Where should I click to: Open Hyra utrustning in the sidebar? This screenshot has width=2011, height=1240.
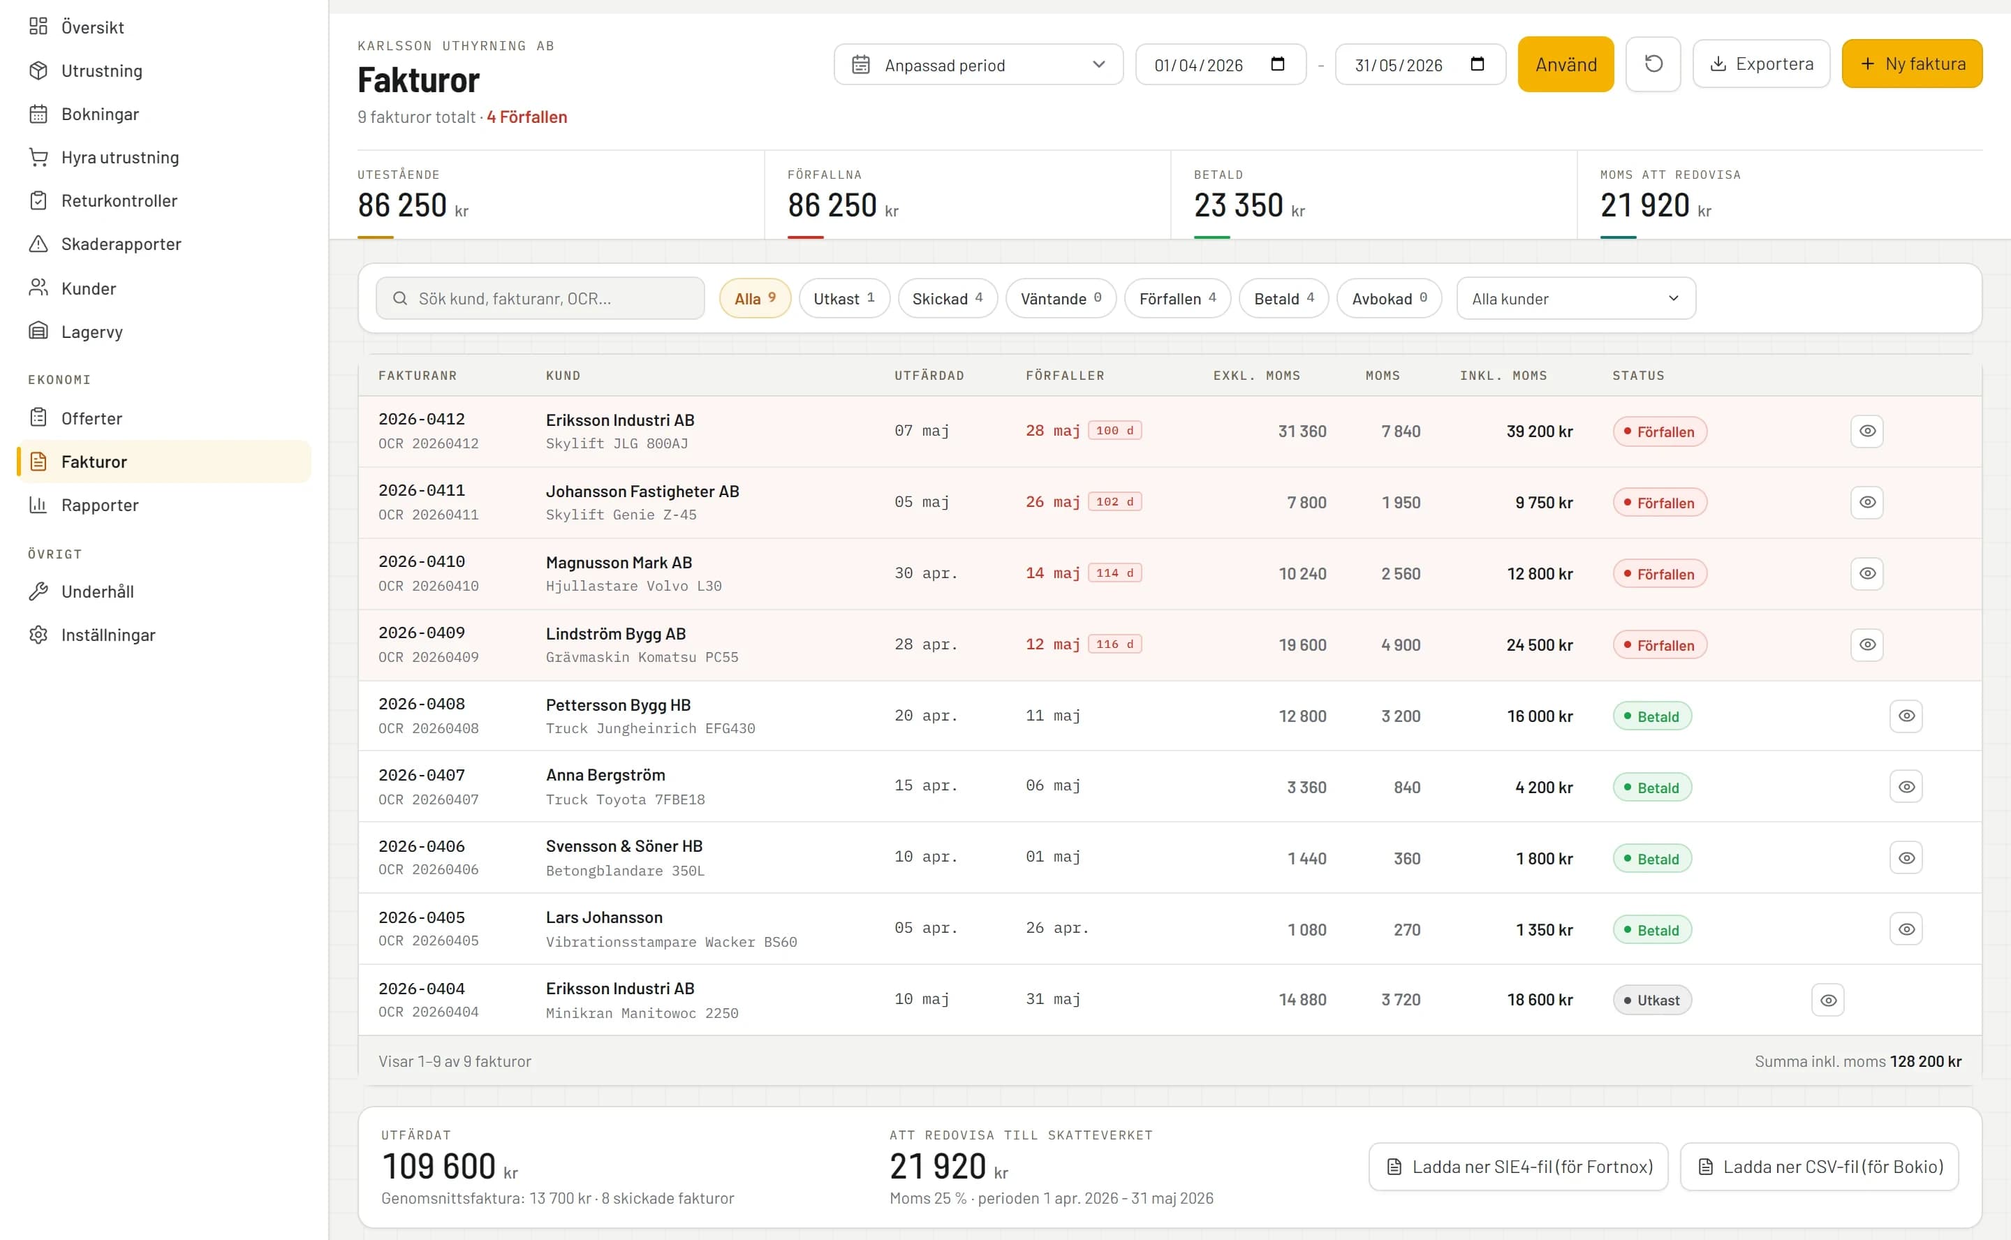point(163,158)
